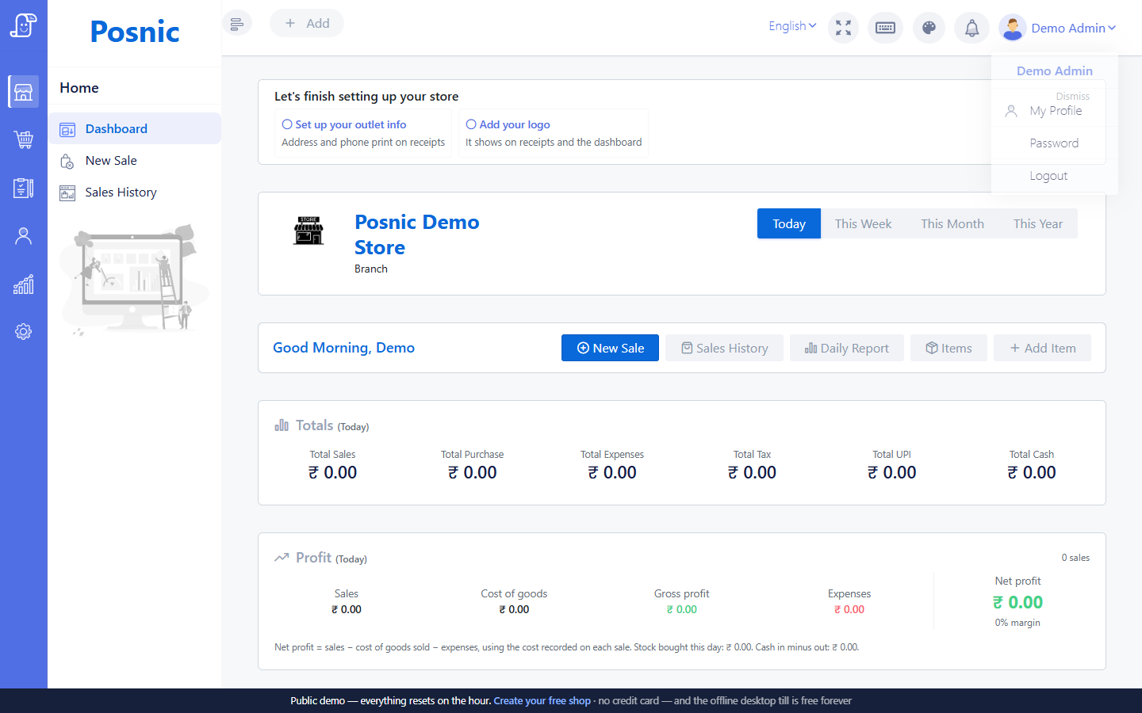Open Dashboard in Home menu
The image size is (1142, 713).
[x=135, y=128]
